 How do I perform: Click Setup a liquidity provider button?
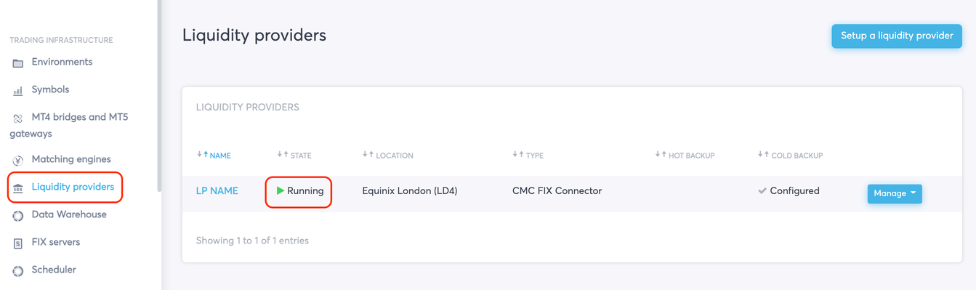point(897,36)
